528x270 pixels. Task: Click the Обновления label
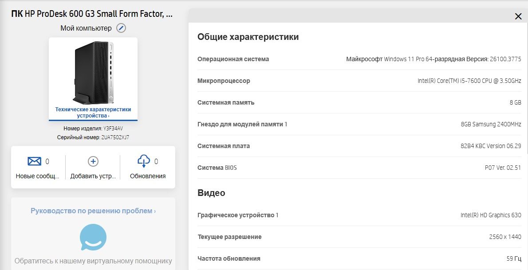point(148,176)
